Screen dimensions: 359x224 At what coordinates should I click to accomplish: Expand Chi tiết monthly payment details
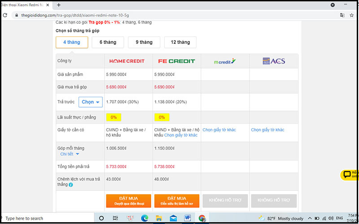(x=70, y=154)
